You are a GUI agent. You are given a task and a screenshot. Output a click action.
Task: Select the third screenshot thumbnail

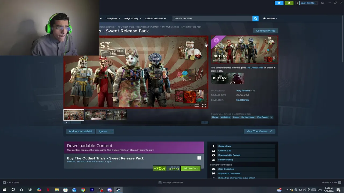point(117,115)
